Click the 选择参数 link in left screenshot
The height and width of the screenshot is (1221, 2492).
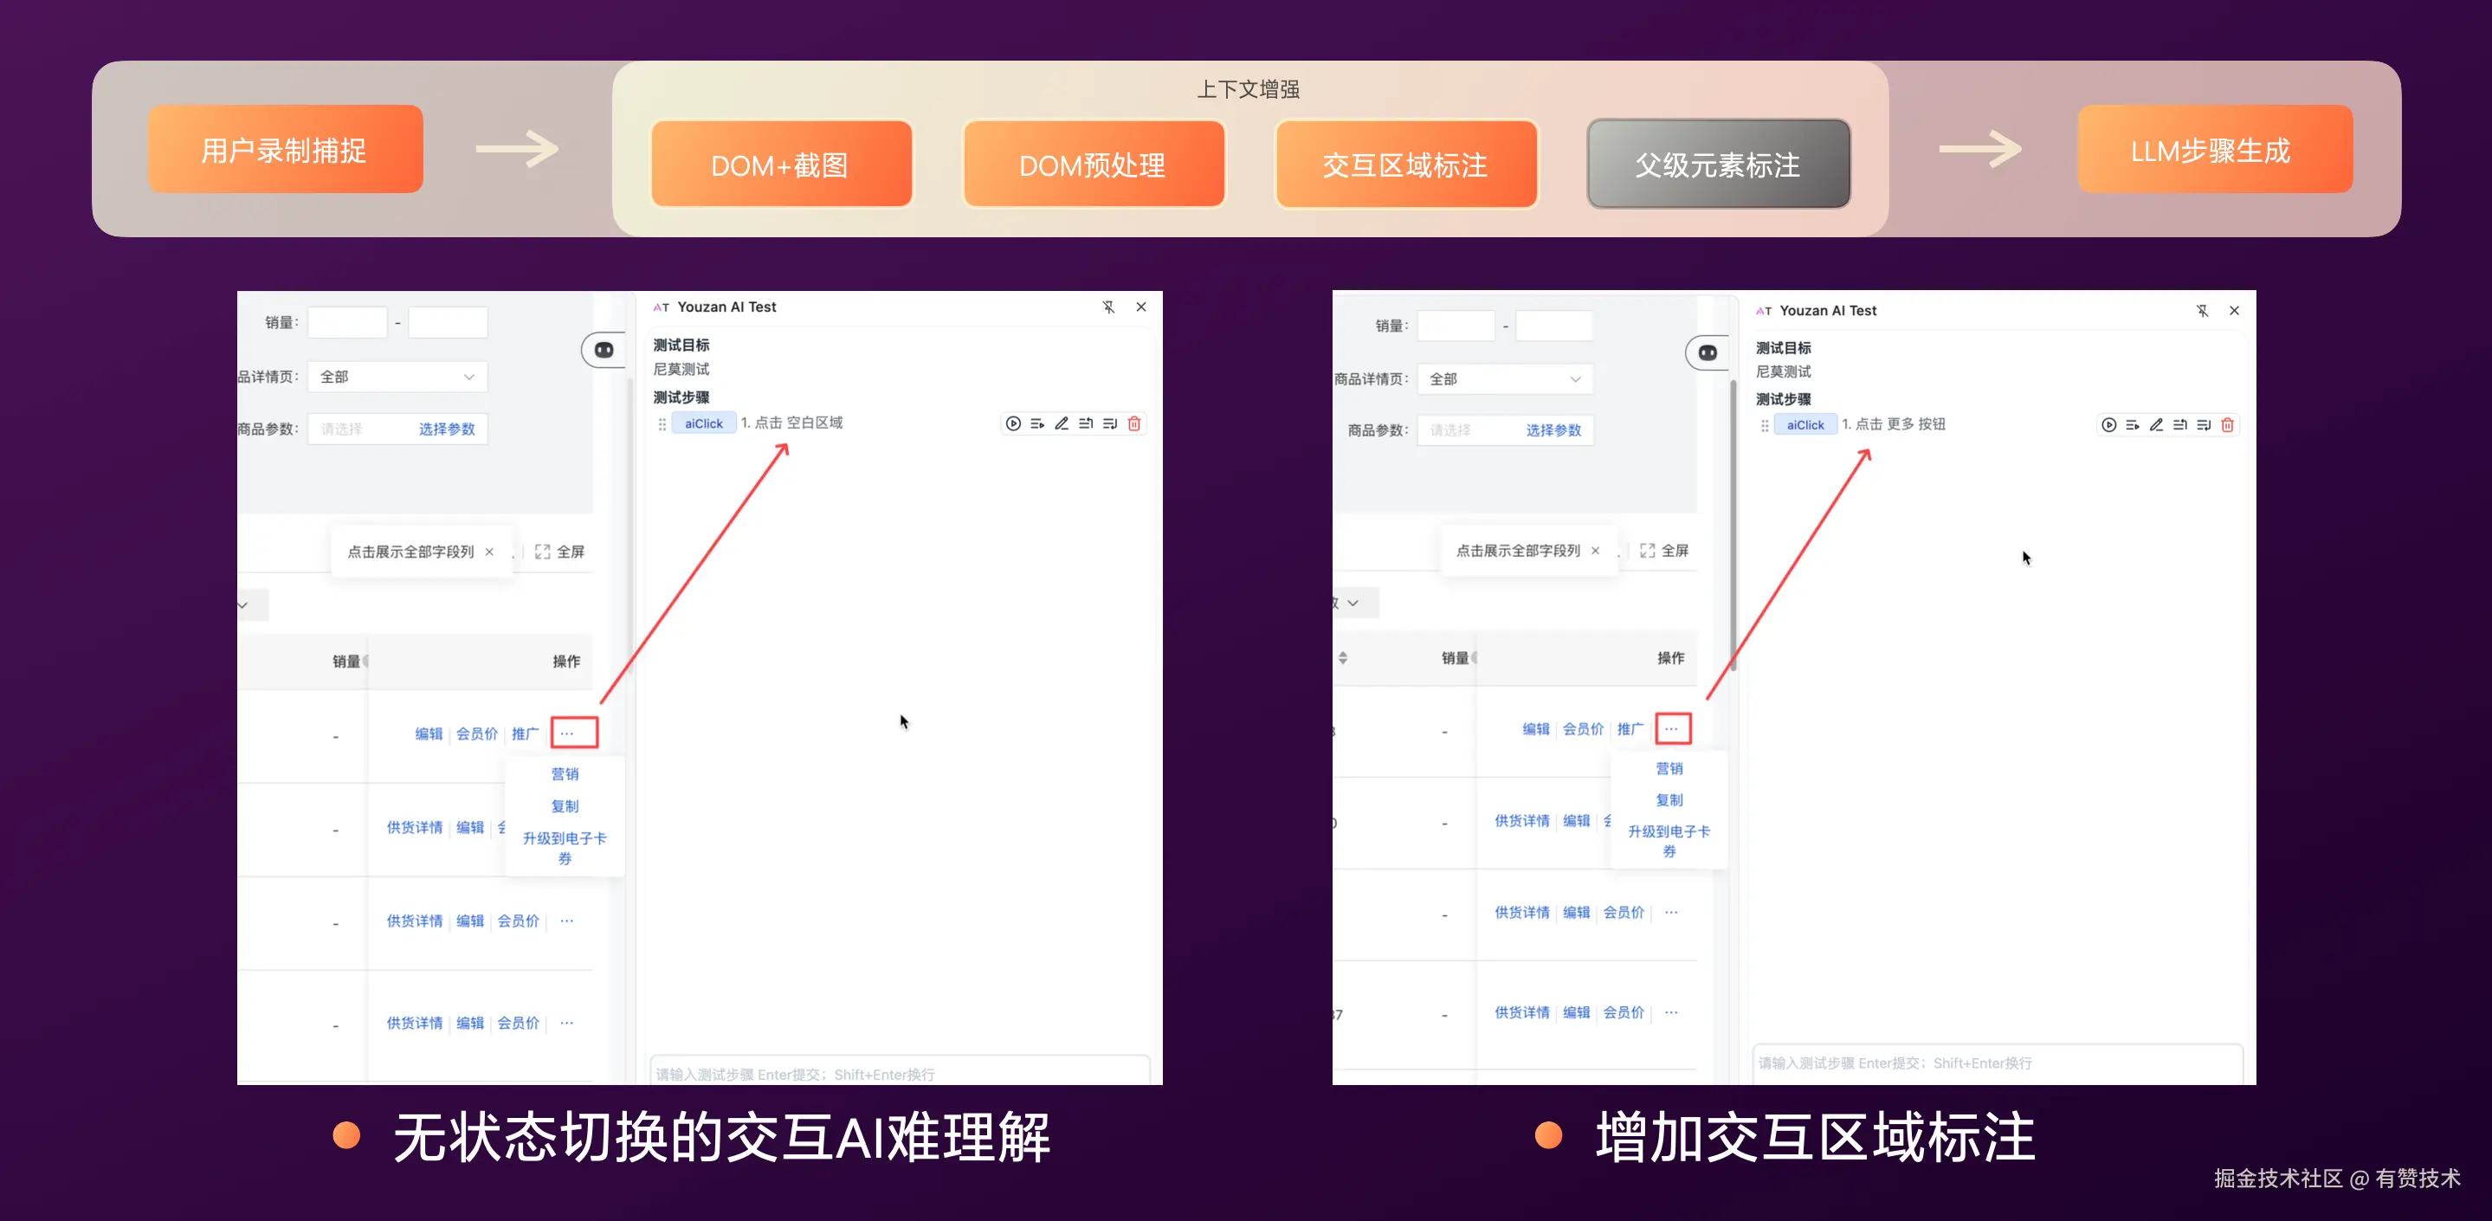coord(446,429)
